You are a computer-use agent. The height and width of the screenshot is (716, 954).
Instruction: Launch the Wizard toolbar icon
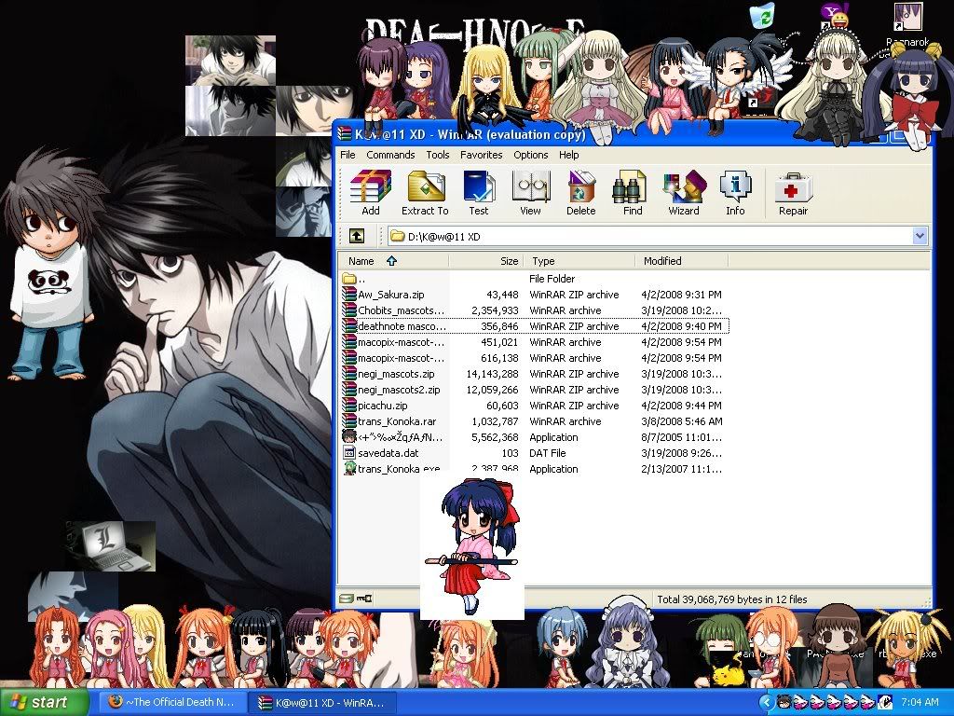point(683,193)
